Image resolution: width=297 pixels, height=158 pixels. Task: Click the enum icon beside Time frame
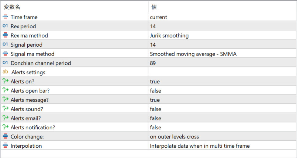tap(5, 17)
